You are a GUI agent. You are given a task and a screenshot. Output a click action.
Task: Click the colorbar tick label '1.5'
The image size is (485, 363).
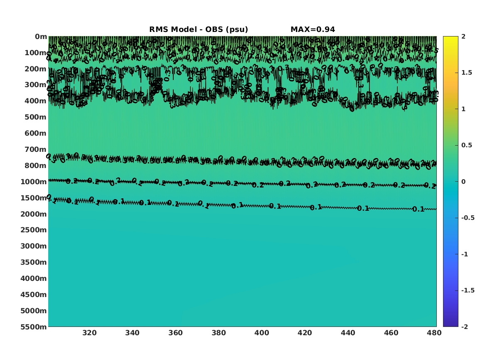(467, 73)
